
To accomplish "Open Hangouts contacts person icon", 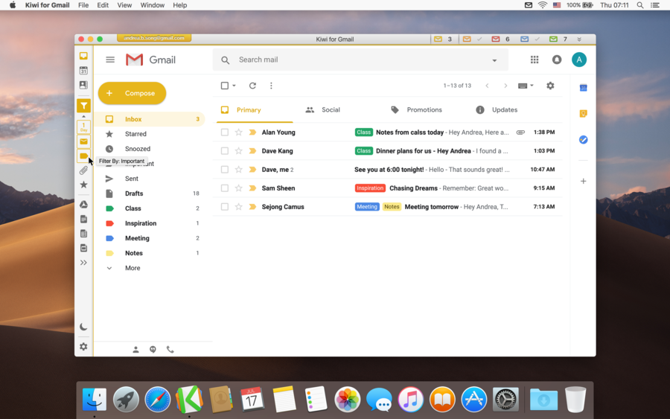I will [x=135, y=349].
